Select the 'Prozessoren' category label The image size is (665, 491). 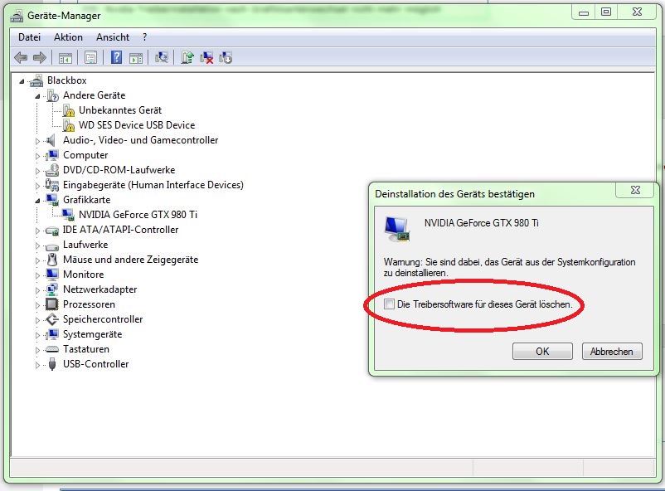[x=89, y=304]
